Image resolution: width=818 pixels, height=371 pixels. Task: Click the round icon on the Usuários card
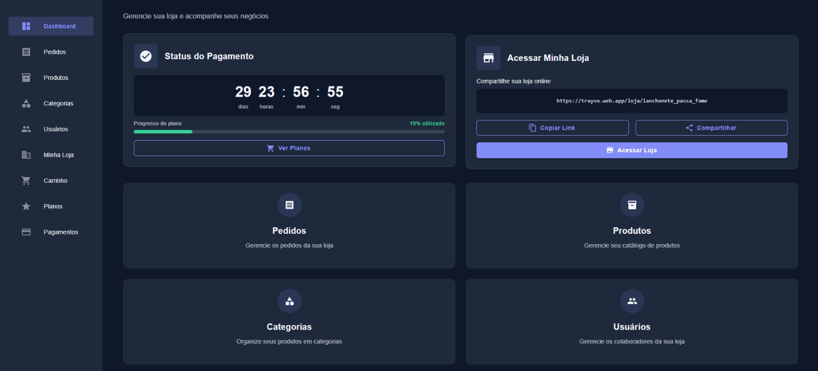(632, 301)
